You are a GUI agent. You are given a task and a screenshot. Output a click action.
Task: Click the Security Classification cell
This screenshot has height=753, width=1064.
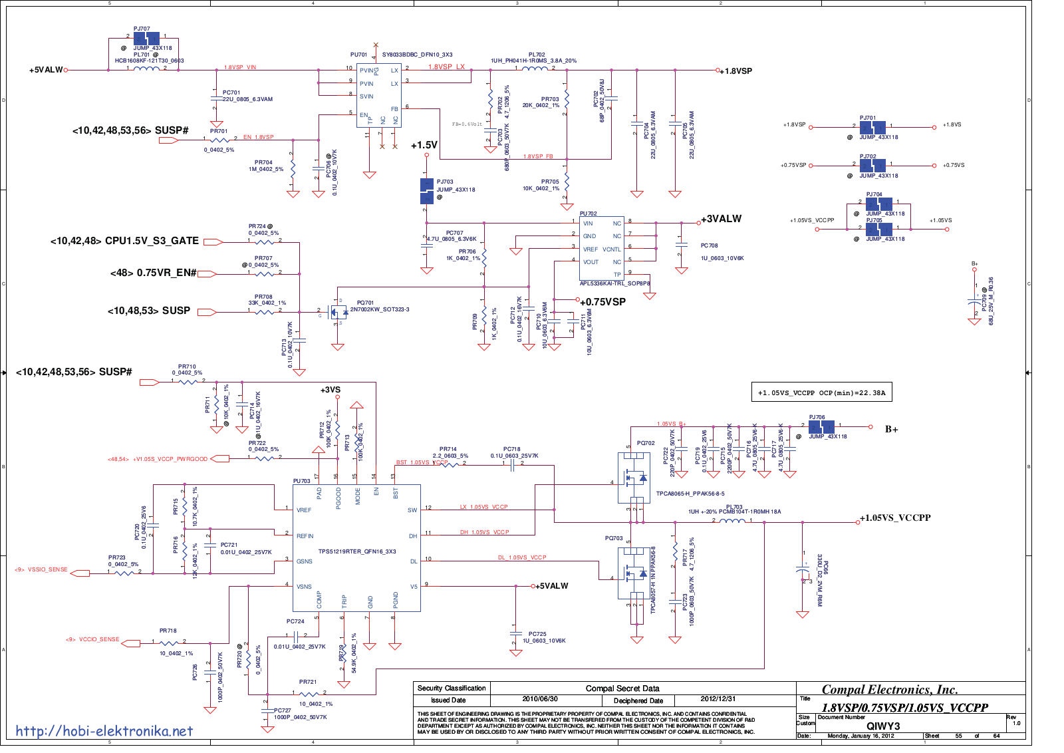click(452, 688)
